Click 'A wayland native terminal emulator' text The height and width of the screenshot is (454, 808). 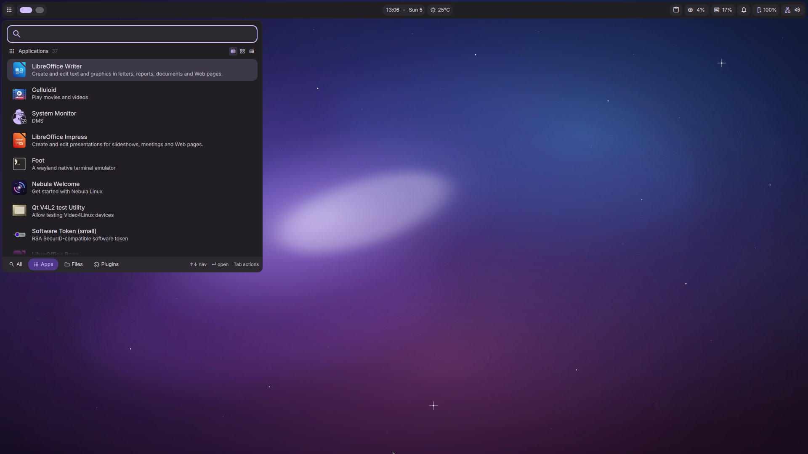(x=74, y=168)
